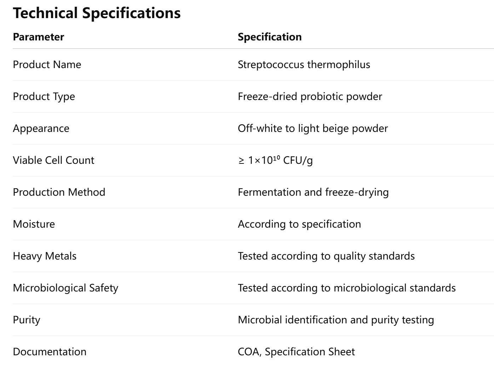The image size is (494, 373).
Task: Click the CFU/g cell count value
Action: [x=275, y=160]
